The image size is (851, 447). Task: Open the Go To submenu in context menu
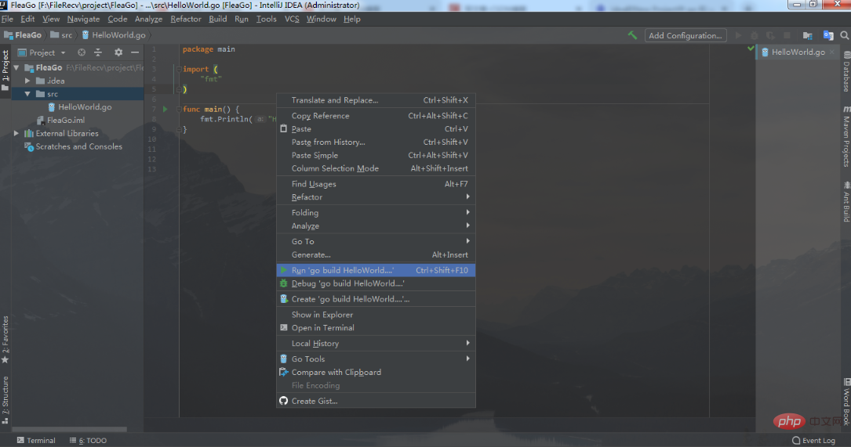(376, 242)
